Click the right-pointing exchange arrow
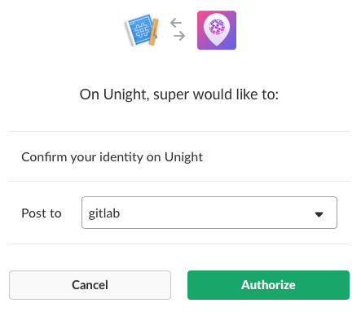 click(x=179, y=36)
